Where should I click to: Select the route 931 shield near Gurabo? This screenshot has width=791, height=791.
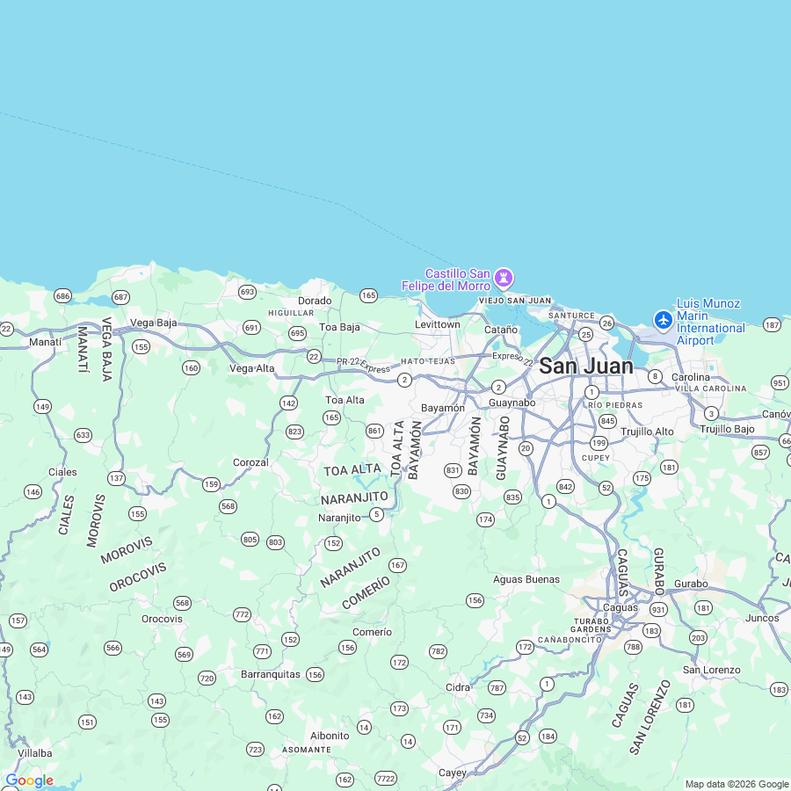658,609
